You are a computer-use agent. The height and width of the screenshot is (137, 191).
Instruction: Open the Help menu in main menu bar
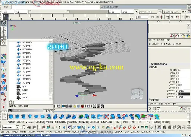click(163, 132)
